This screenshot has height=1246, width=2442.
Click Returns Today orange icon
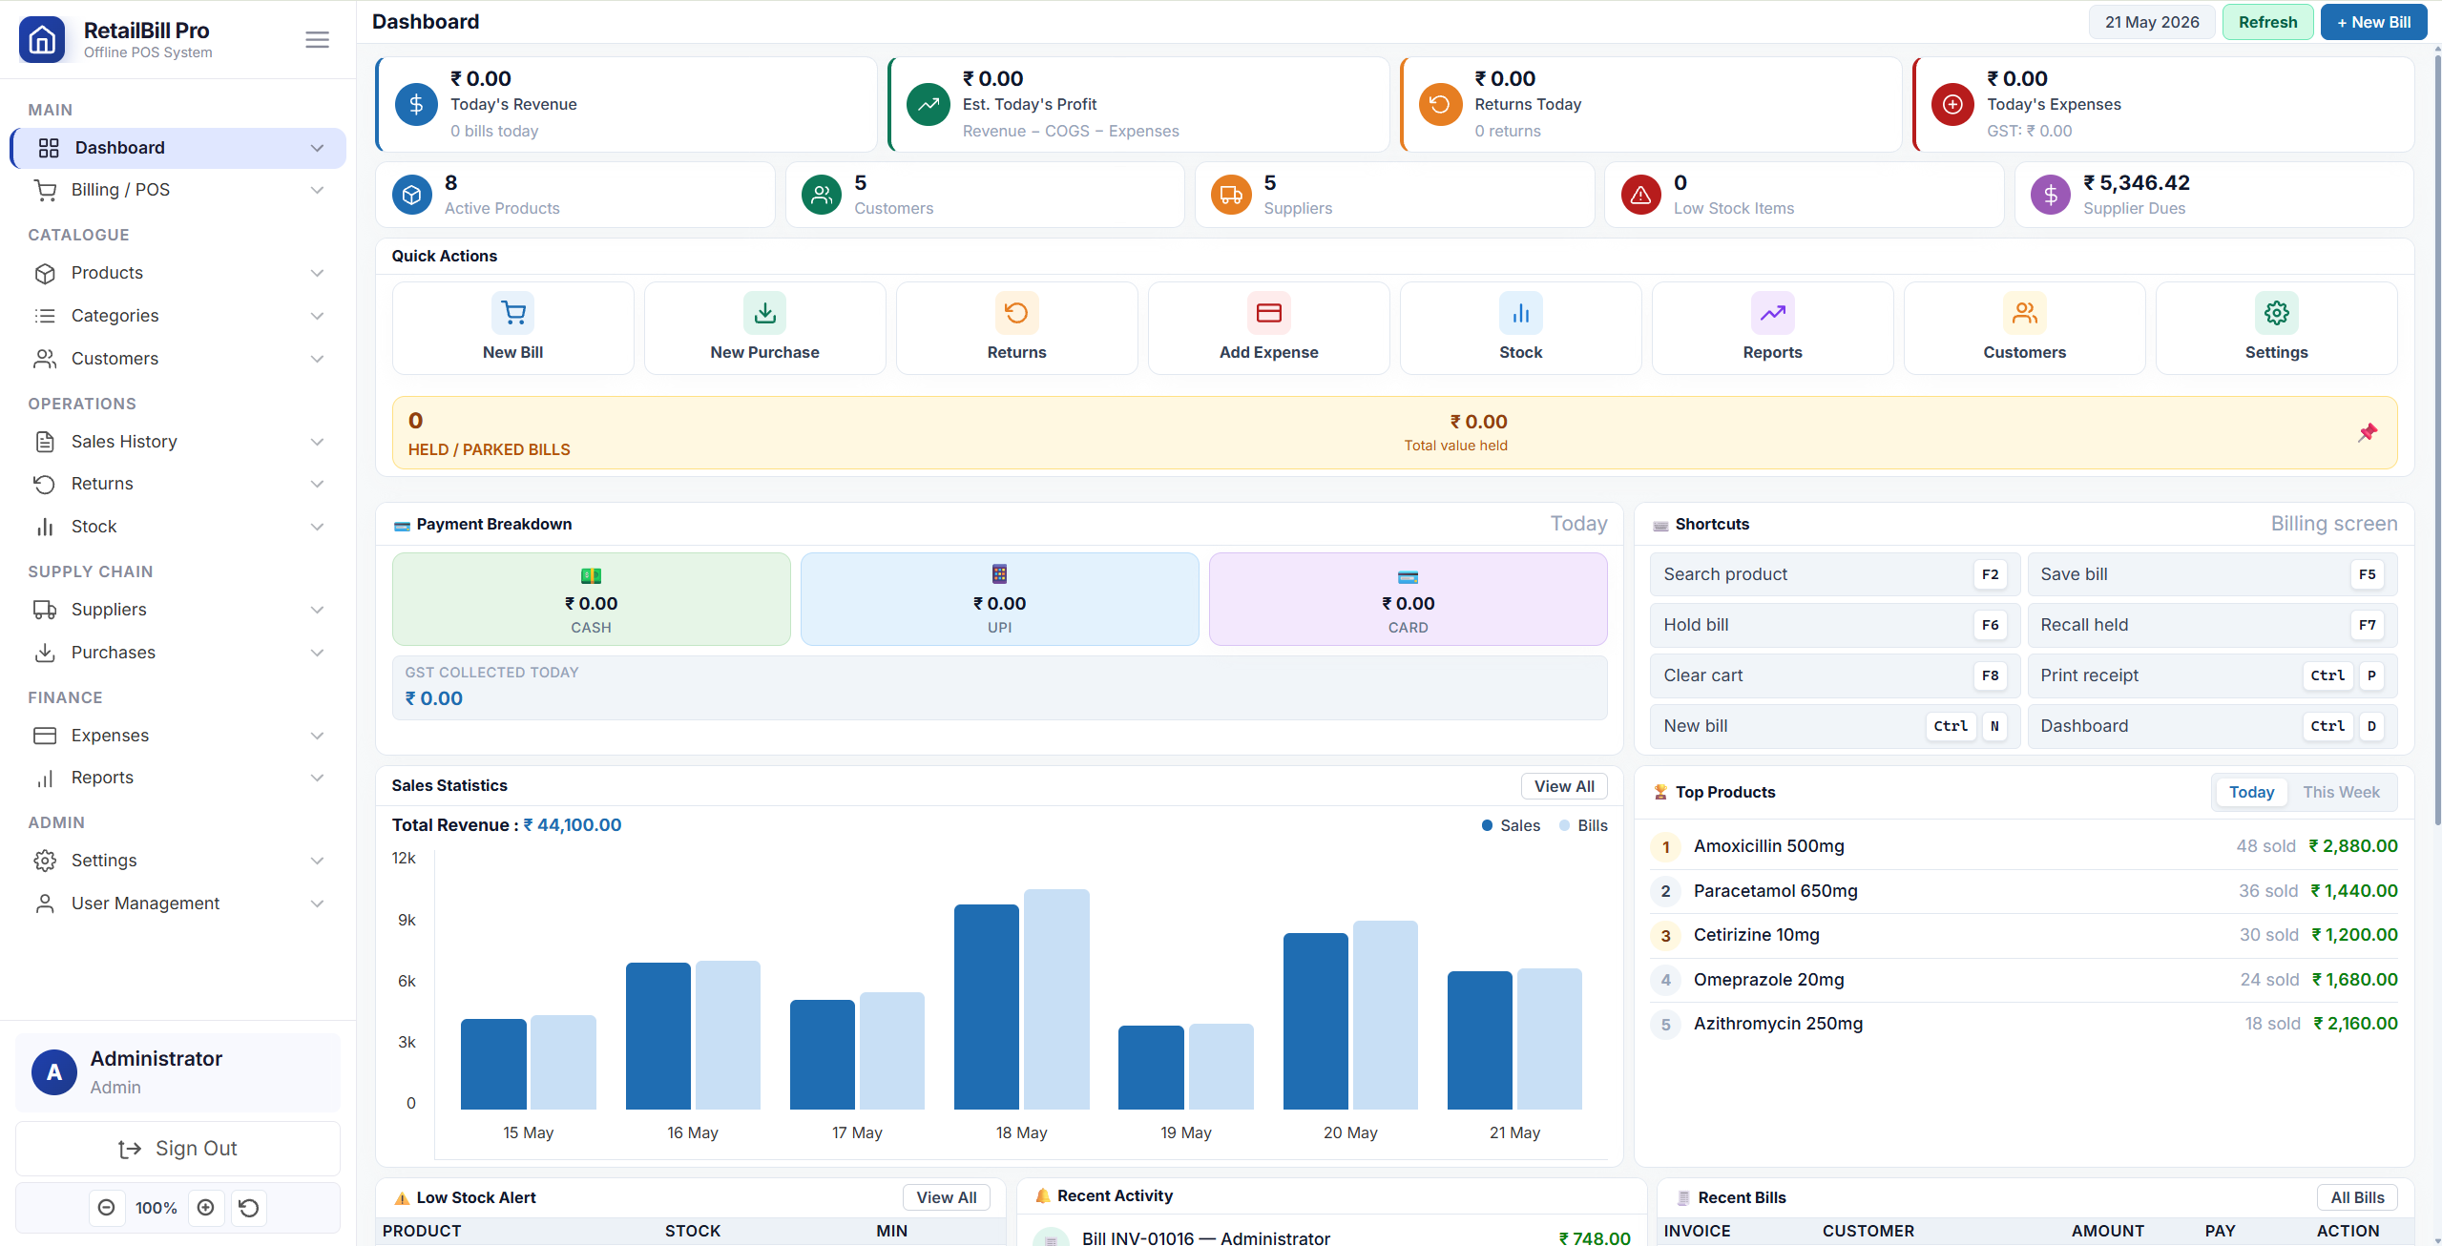[1441, 104]
